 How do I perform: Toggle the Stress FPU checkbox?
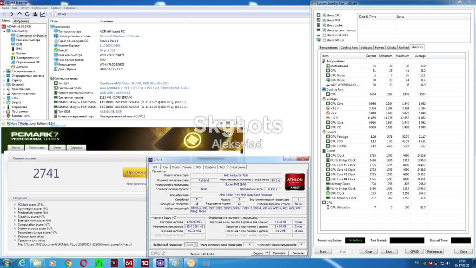(324, 20)
